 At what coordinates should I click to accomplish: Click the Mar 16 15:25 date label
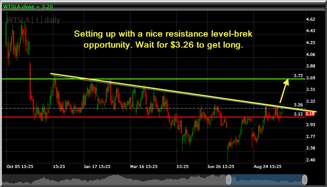tap(143, 167)
